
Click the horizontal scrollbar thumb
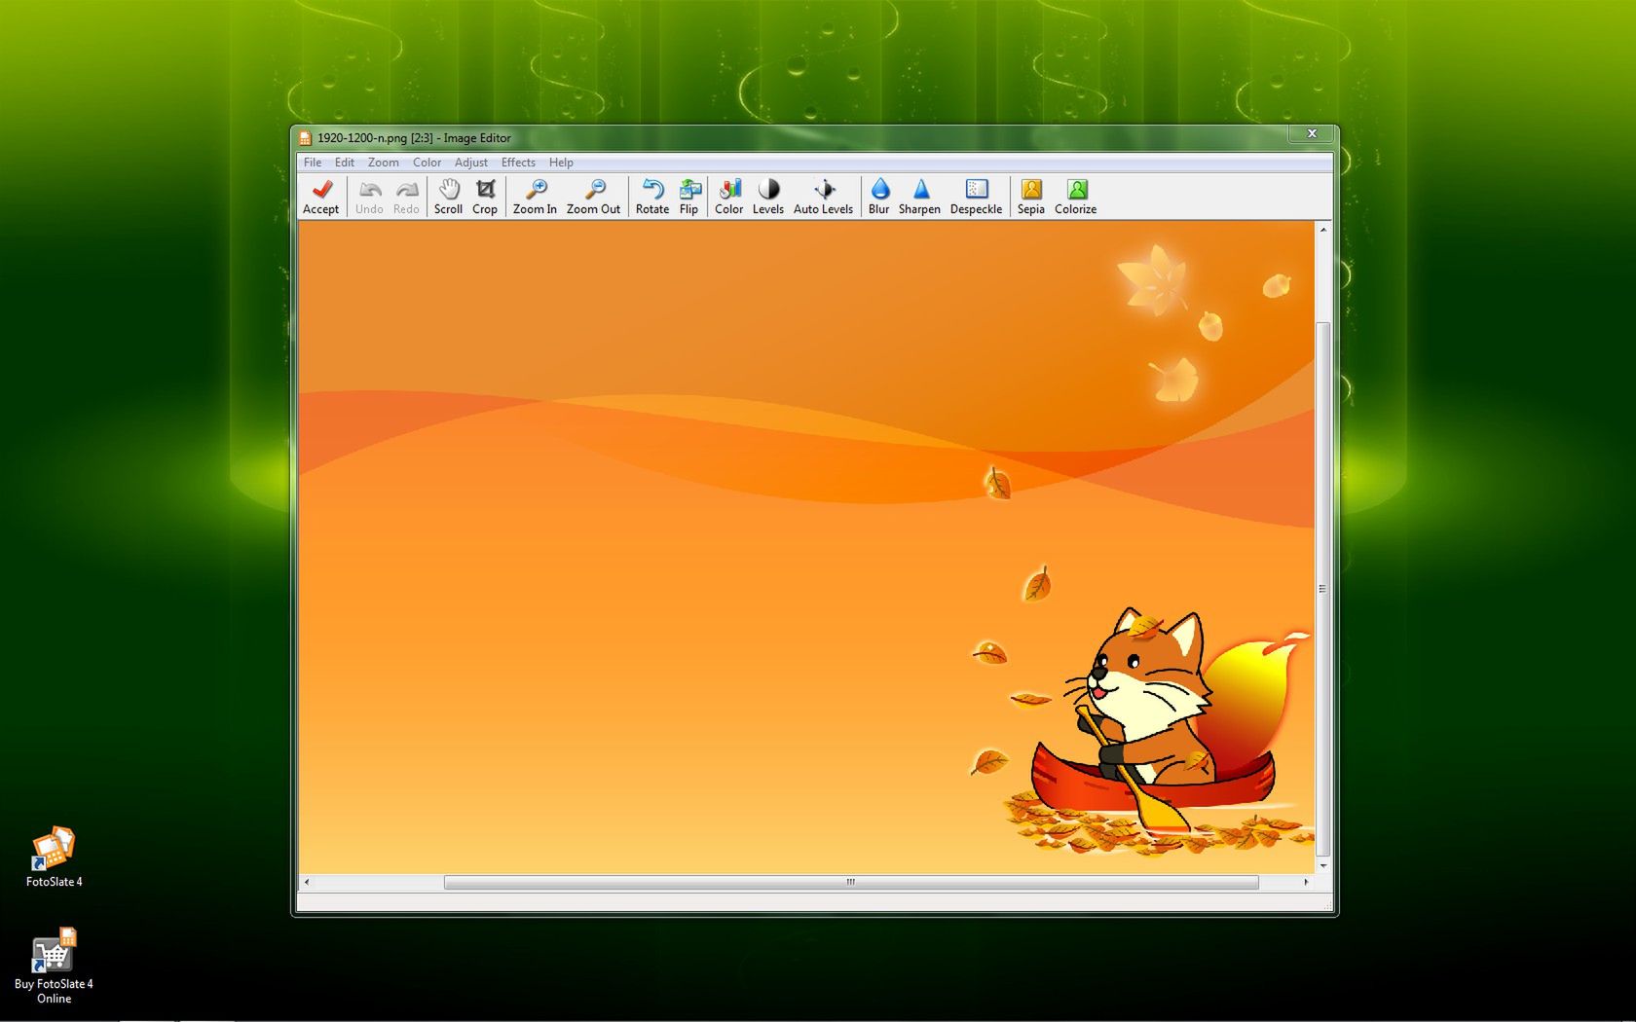coord(851,882)
